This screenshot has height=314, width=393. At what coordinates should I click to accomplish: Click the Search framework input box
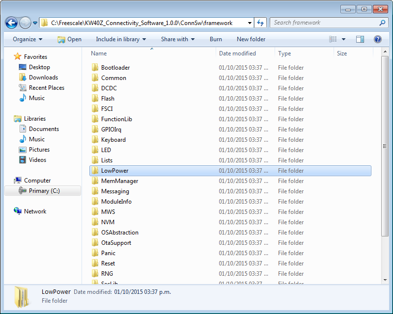325,23
